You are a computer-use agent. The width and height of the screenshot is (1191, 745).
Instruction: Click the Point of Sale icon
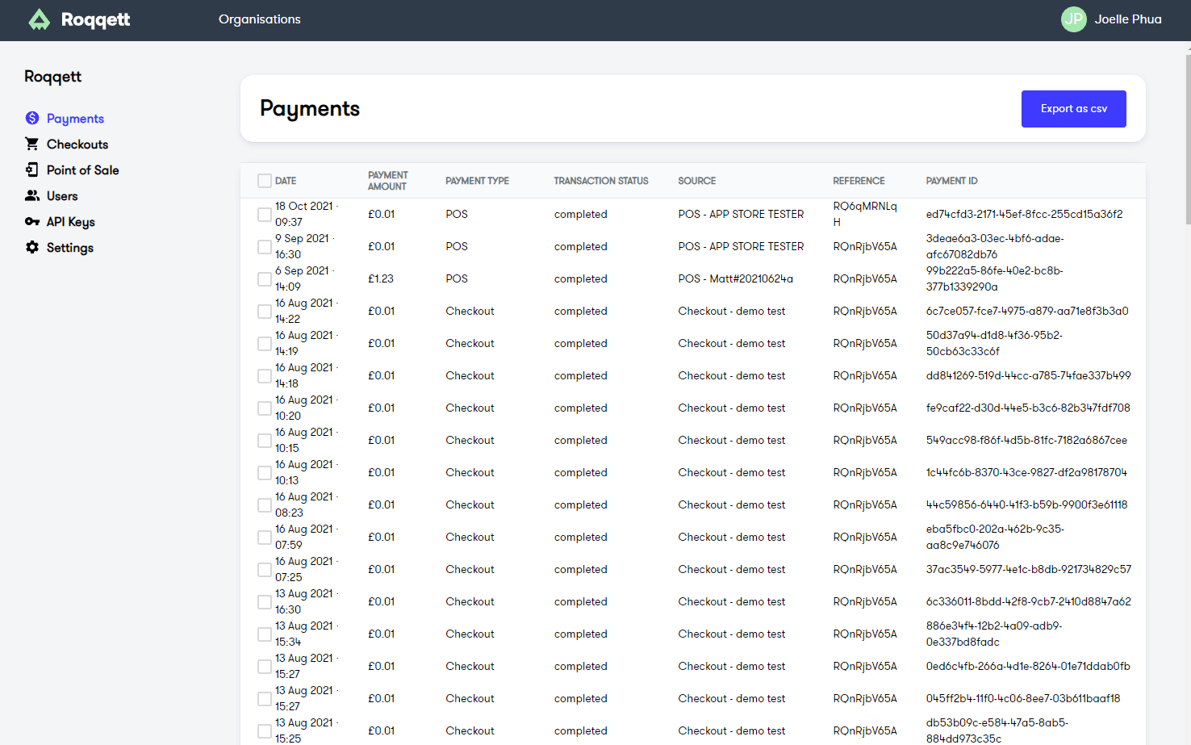click(32, 170)
